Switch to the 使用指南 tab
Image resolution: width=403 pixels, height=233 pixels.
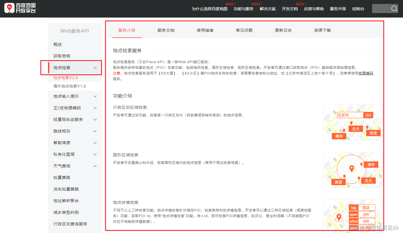coord(205,30)
